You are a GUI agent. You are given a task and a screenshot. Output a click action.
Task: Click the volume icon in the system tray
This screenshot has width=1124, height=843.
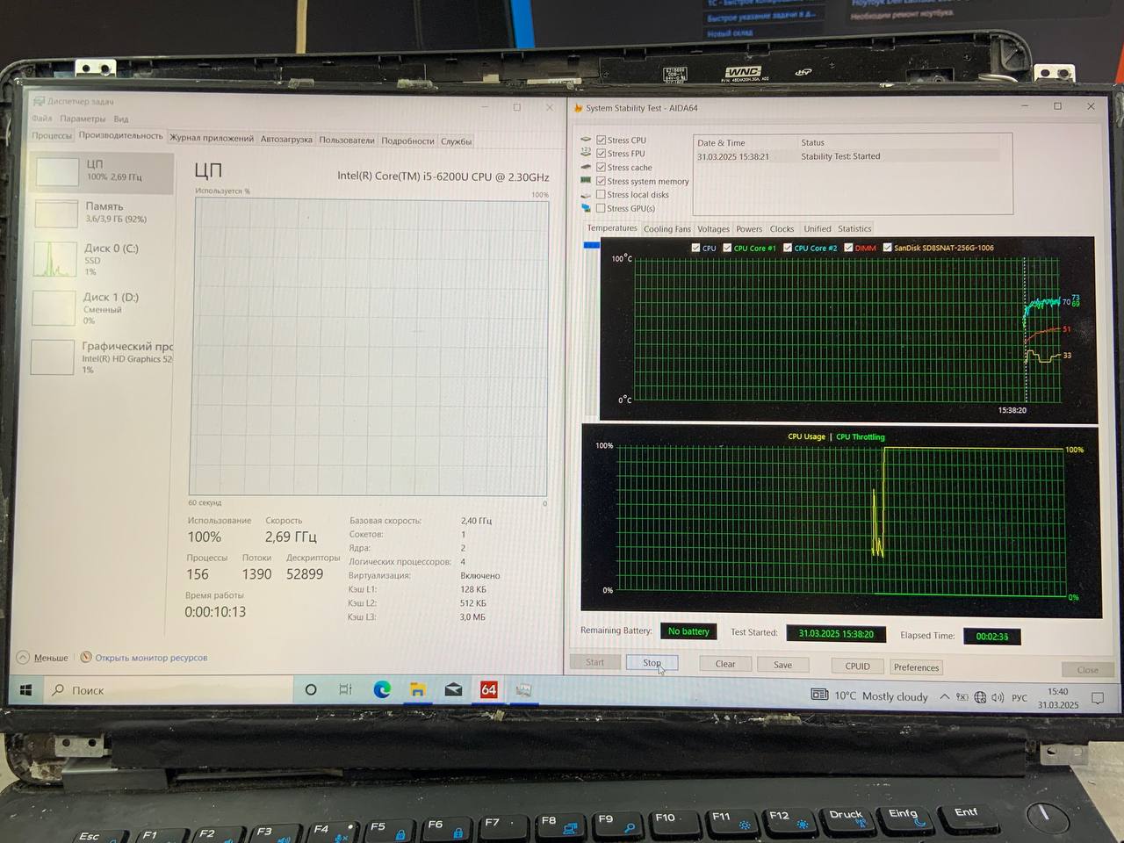[998, 697]
